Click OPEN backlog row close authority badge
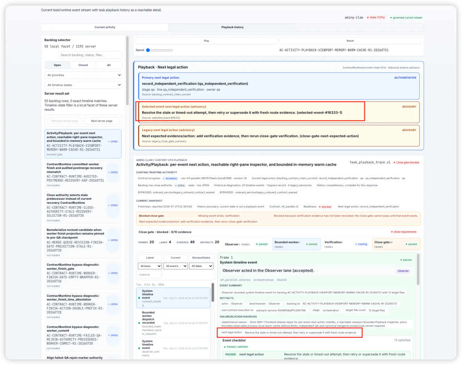The height and width of the screenshot is (365, 462). pyautogui.click(x=179, y=186)
